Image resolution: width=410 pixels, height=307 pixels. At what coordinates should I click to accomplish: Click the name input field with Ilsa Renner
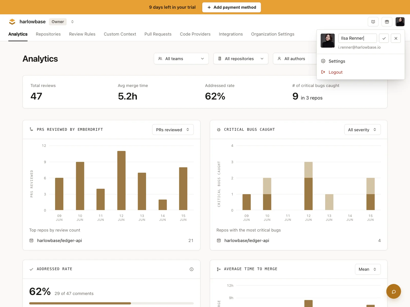[357, 38]
